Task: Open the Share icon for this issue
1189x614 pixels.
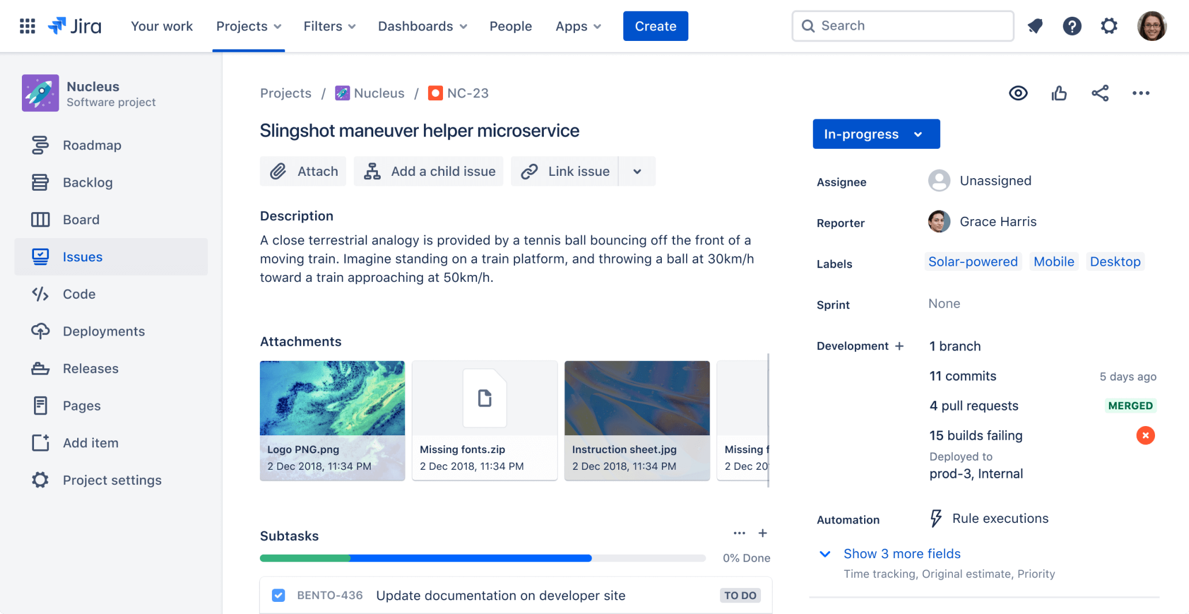Action: point(1100,93)
